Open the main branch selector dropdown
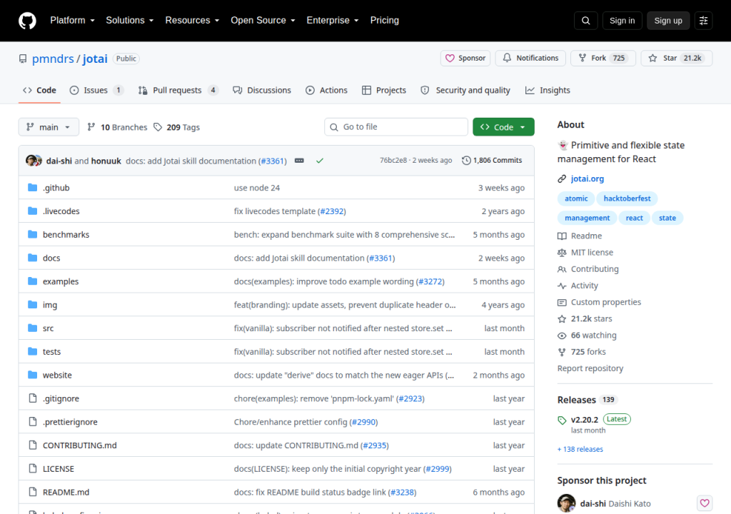Viewport: 731px width, 514px height. coord(49,127)
